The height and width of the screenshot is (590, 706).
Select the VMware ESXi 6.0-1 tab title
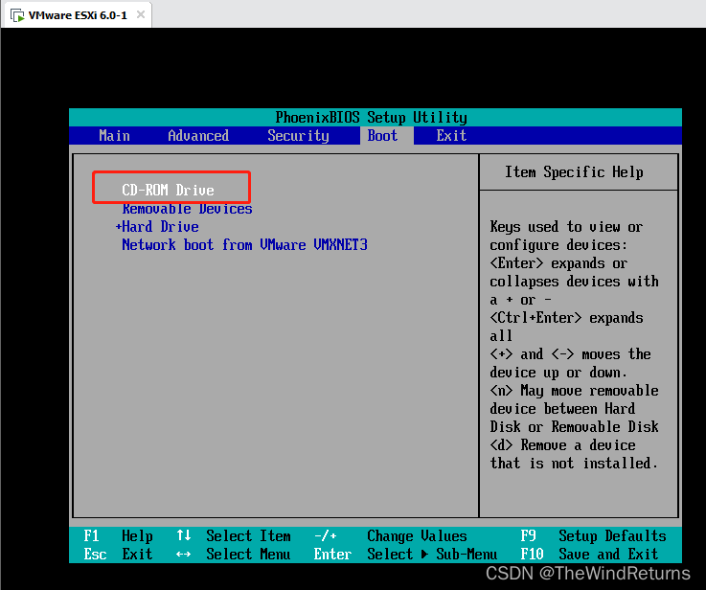[78, 15]
